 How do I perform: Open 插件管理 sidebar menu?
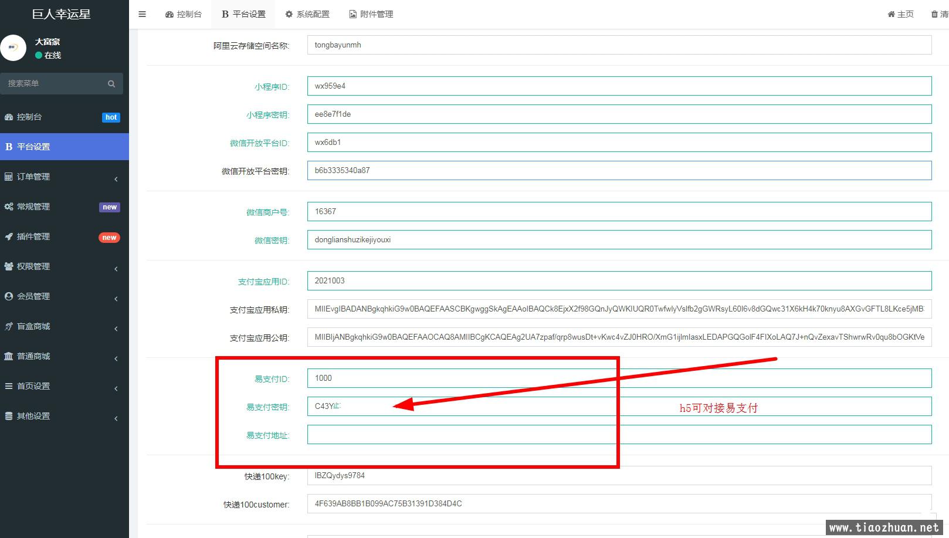coord(65,236)
